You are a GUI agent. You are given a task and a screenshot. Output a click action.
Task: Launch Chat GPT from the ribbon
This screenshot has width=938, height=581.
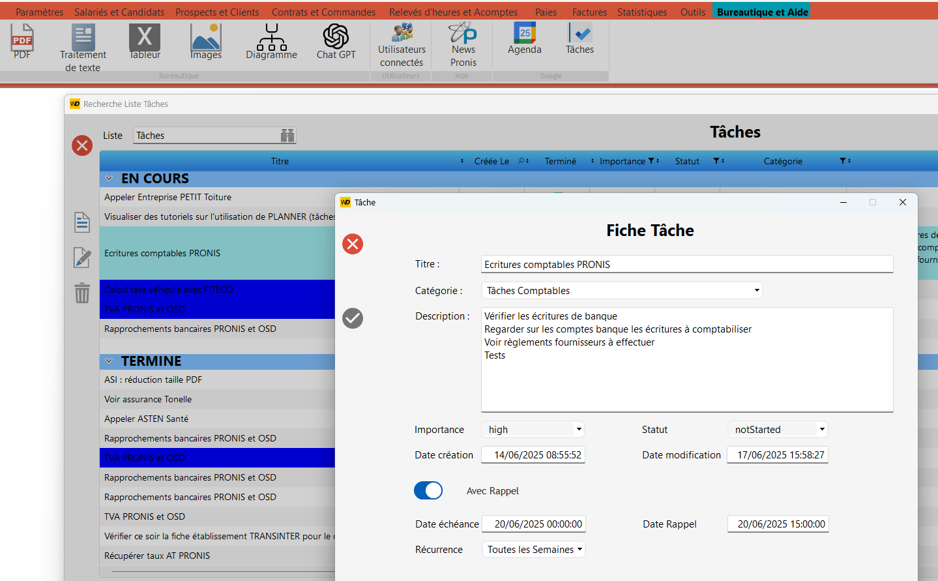(336, 42)
